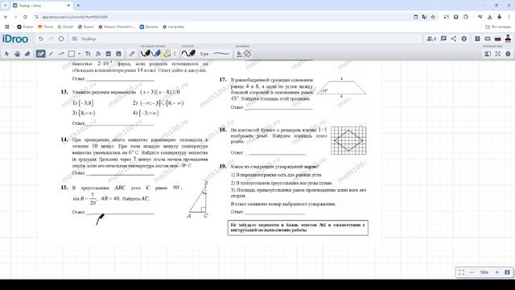Select the curved arrow tool
This screenshot has height=290, width=515.
(61, 54)
